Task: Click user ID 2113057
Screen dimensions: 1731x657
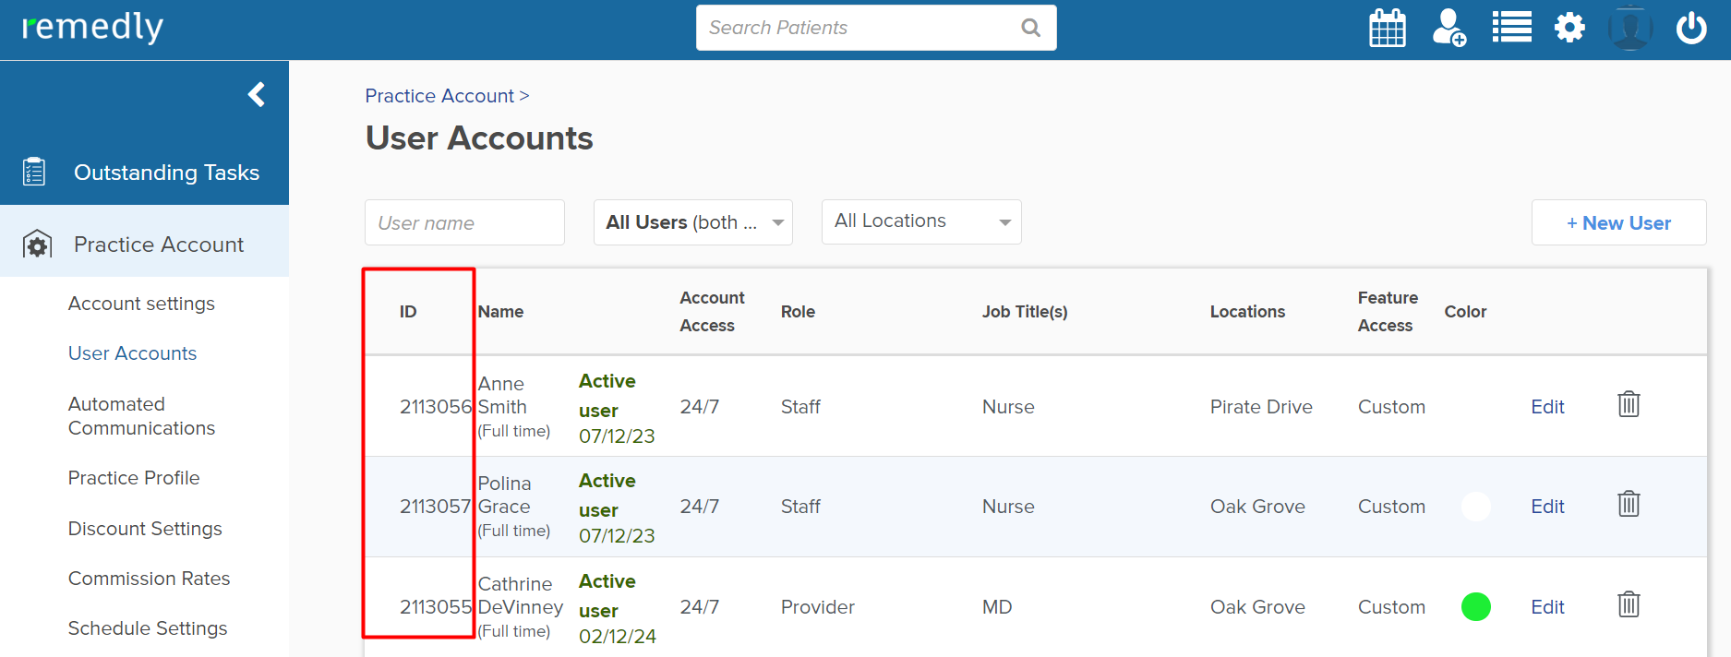Action: coord(436,507)
